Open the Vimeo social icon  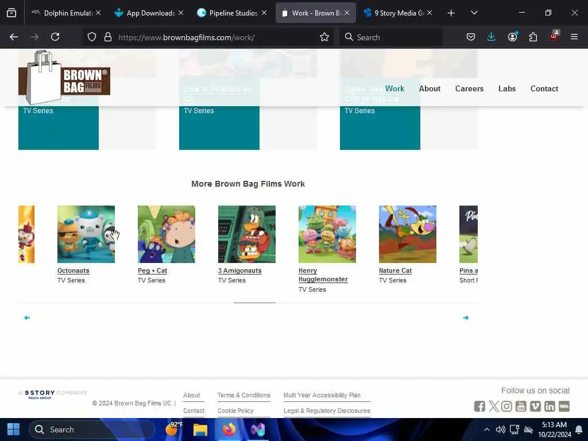[x=535, y=406]
